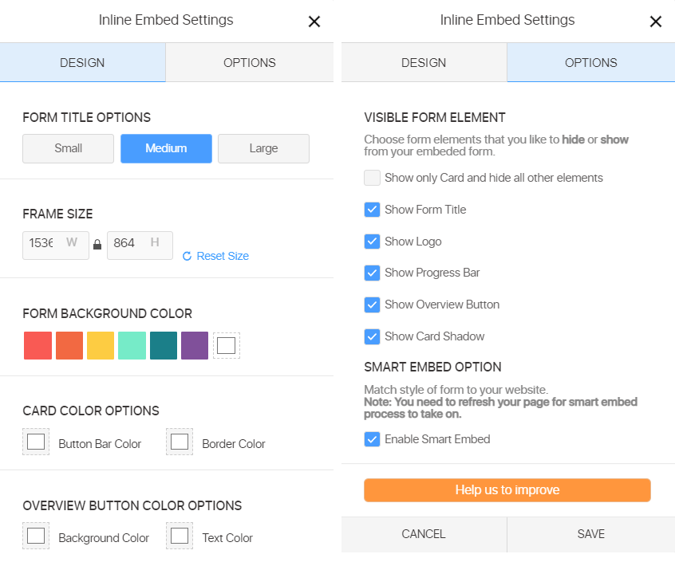Close the left Inline Embed Settings dialog
Image resolution: width=675 pixels, height=562 pixels.
coord(314,22)
